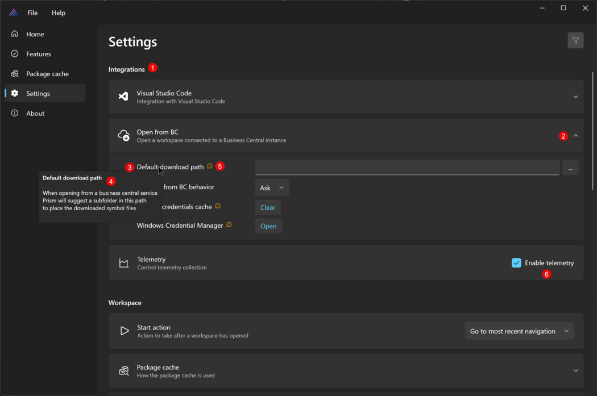Browse for download path with ellipsis button
This screenshot has height=396, width=597.
pos(570,168)
